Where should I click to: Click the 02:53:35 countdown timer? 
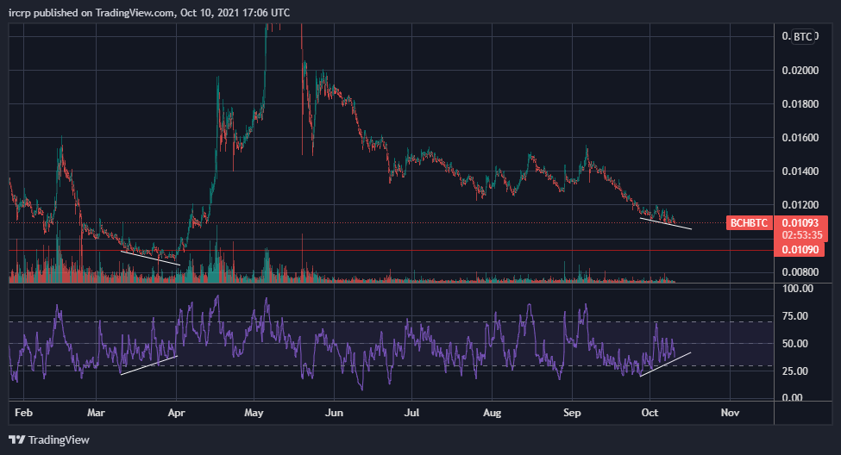pos(802,234)
